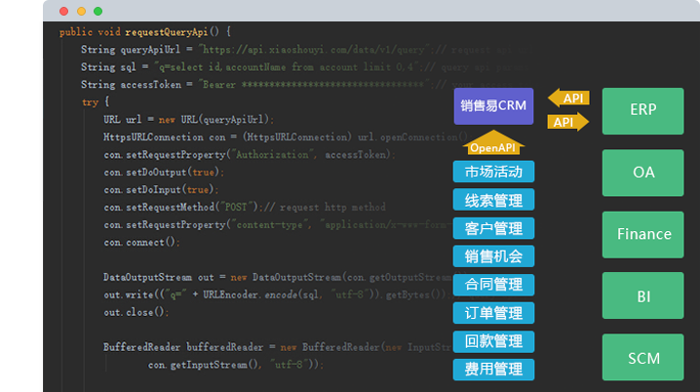Select the BI system box
The height and width of the screenshot is (392, 700).
click(643, 295)
